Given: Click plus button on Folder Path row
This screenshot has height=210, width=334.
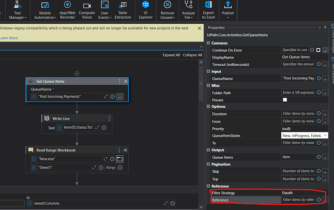Looking at the screenshot, I should pos(319,92).
